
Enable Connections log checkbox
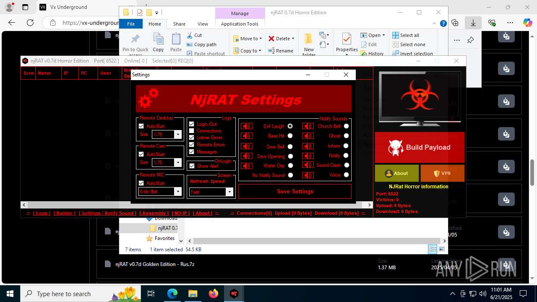point(192,130)
